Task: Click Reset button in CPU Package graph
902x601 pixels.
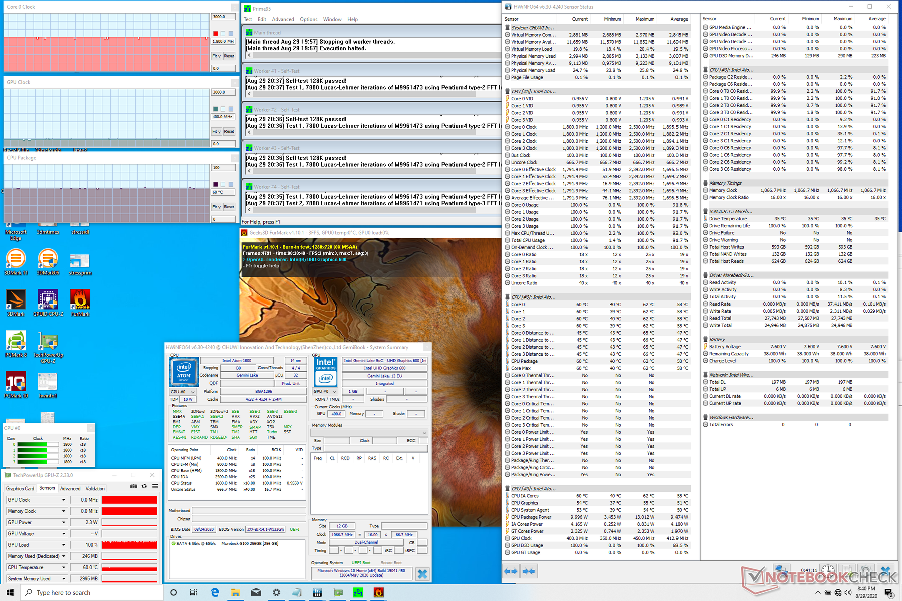Action: click(229, 207)
